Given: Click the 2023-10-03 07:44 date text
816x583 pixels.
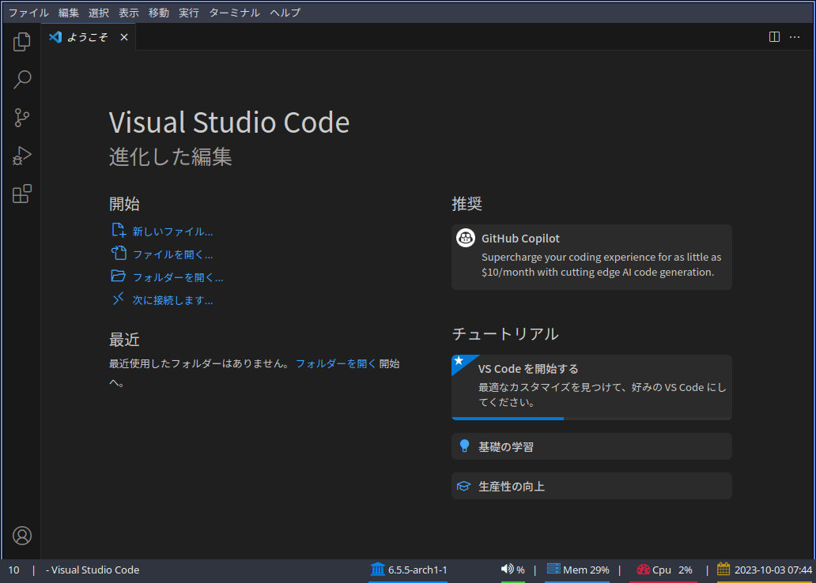Looking at the screenshot, I should (x=773, y=570).
